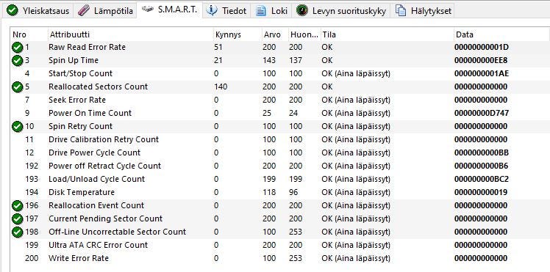This screenshot has height=272, width=550.
Task: Select Off-Line Uncorrectable Sector Count attribute
Action: 117,232
